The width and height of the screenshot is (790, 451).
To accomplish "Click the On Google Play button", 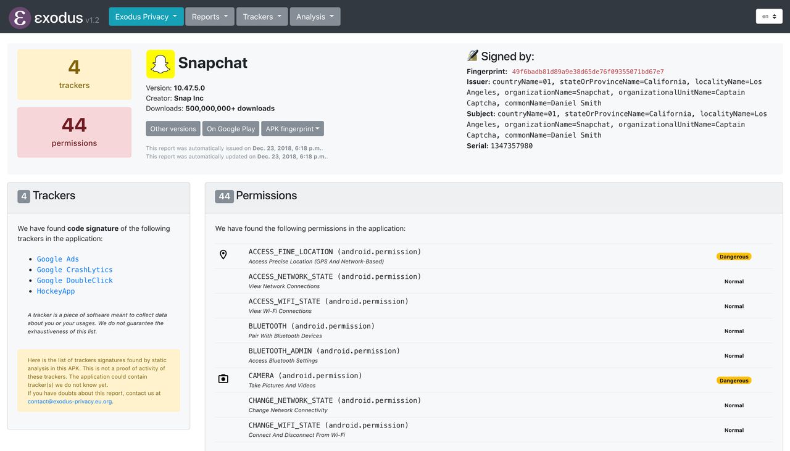I will coord(231,129).
